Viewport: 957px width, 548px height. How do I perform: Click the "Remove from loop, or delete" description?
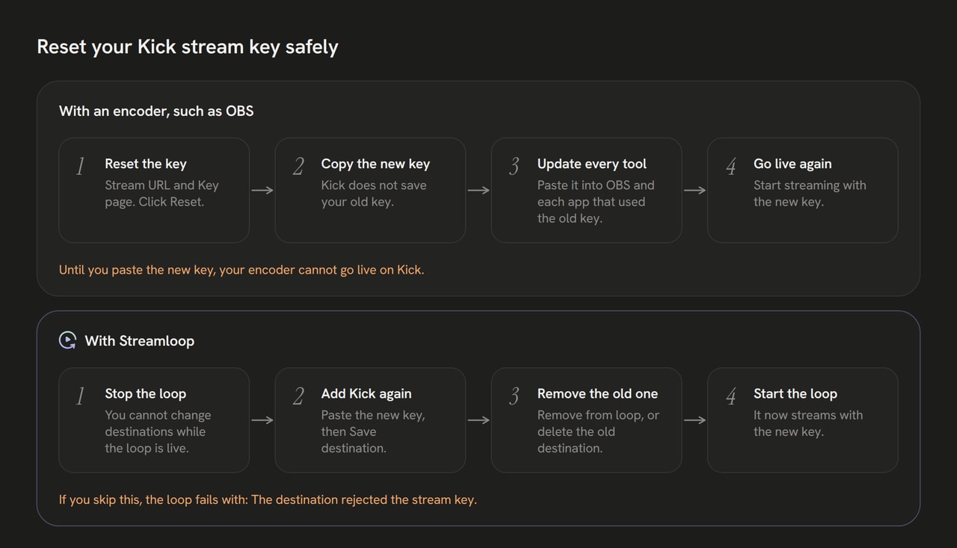598,431
